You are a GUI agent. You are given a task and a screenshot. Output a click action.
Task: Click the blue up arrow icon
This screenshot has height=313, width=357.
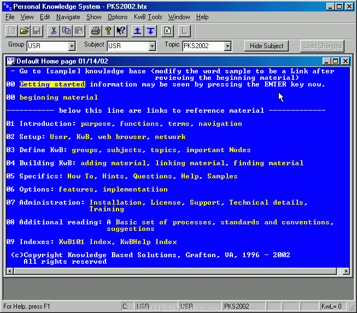[138, 31]
